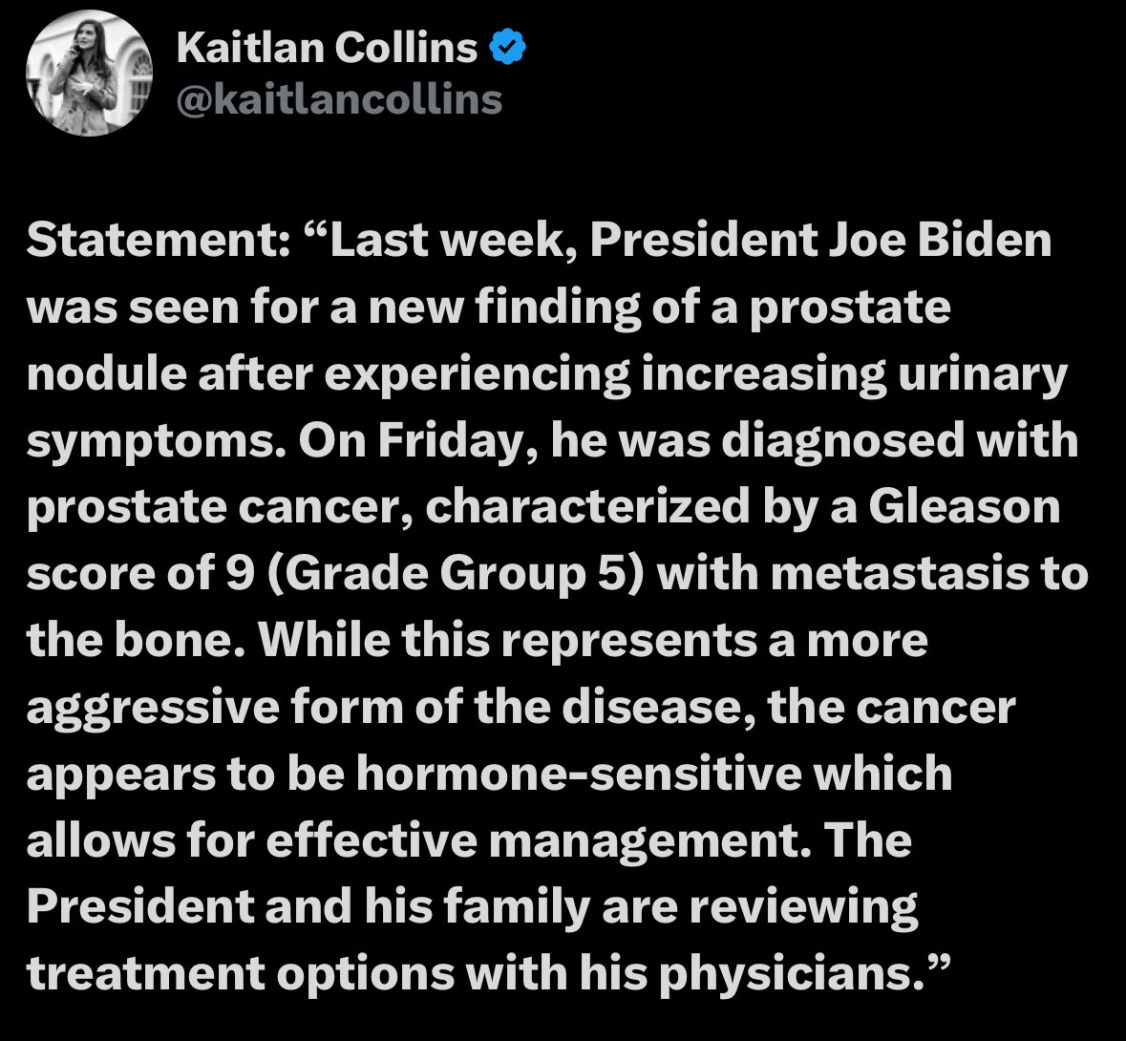Click the word "metastasis" in the tweet
1126x1041 pixels.
coord(900,574)
